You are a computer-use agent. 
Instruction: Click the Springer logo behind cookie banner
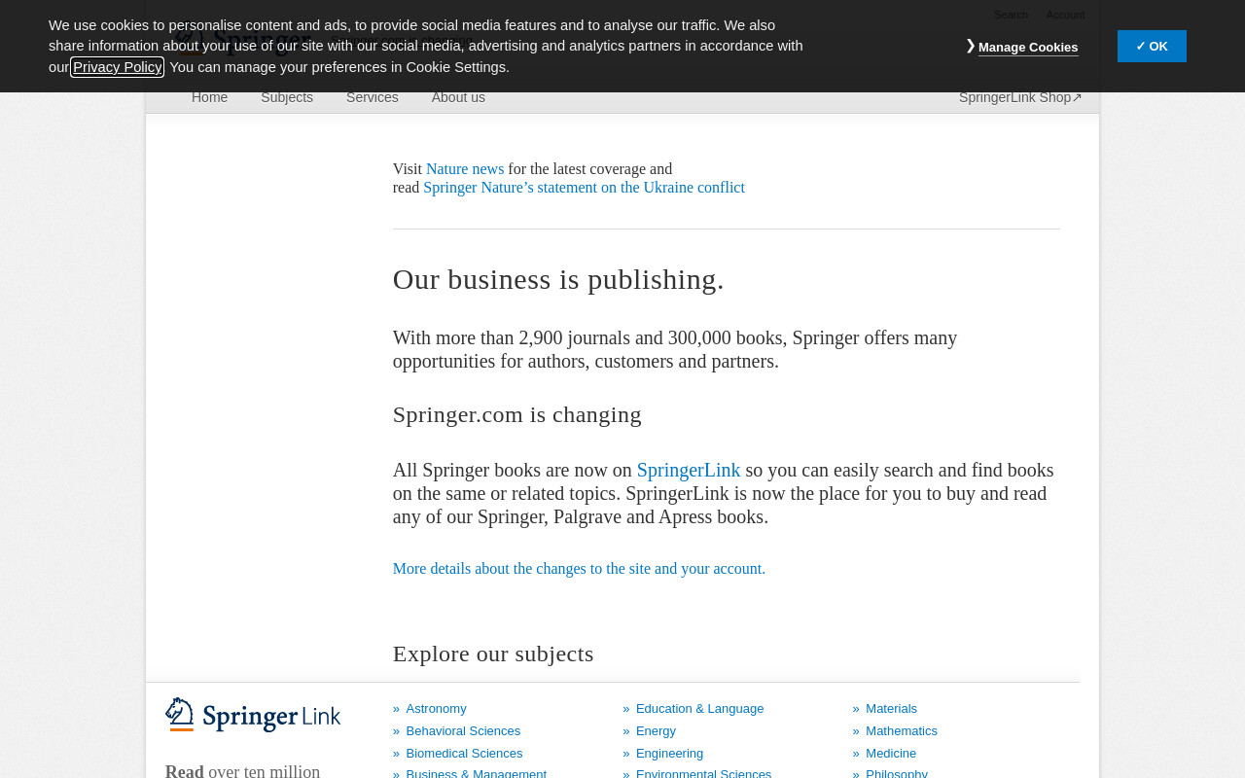tap(243, 41)
